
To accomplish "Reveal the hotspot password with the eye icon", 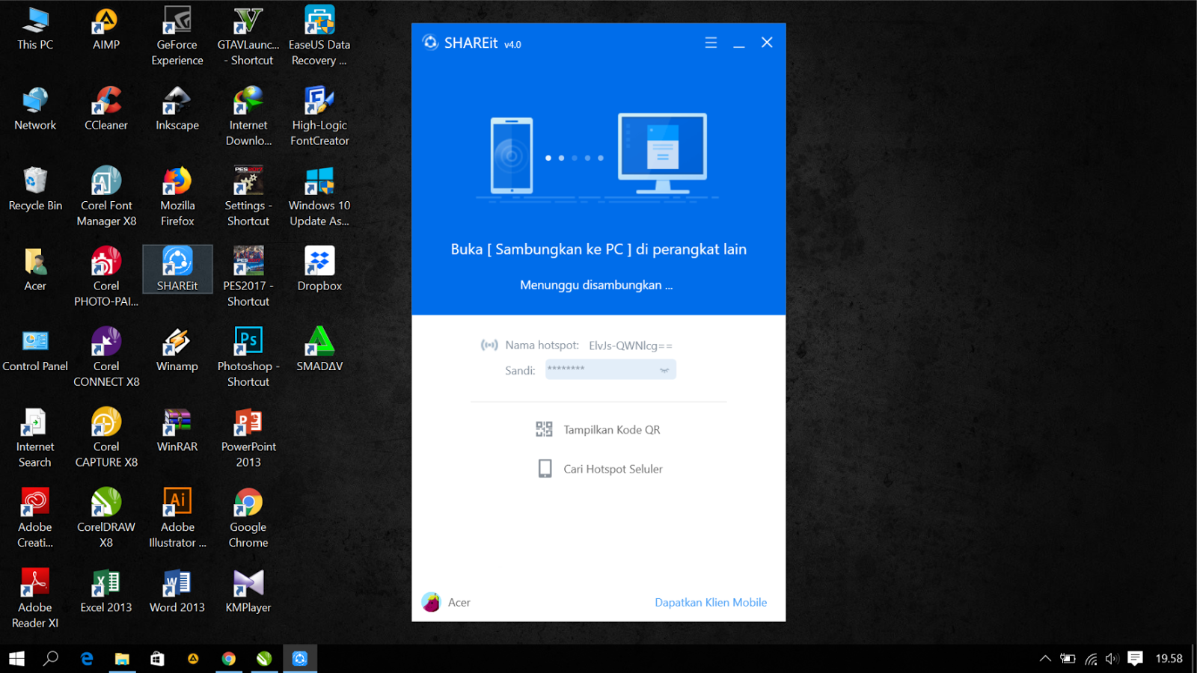I will [664, 370].
